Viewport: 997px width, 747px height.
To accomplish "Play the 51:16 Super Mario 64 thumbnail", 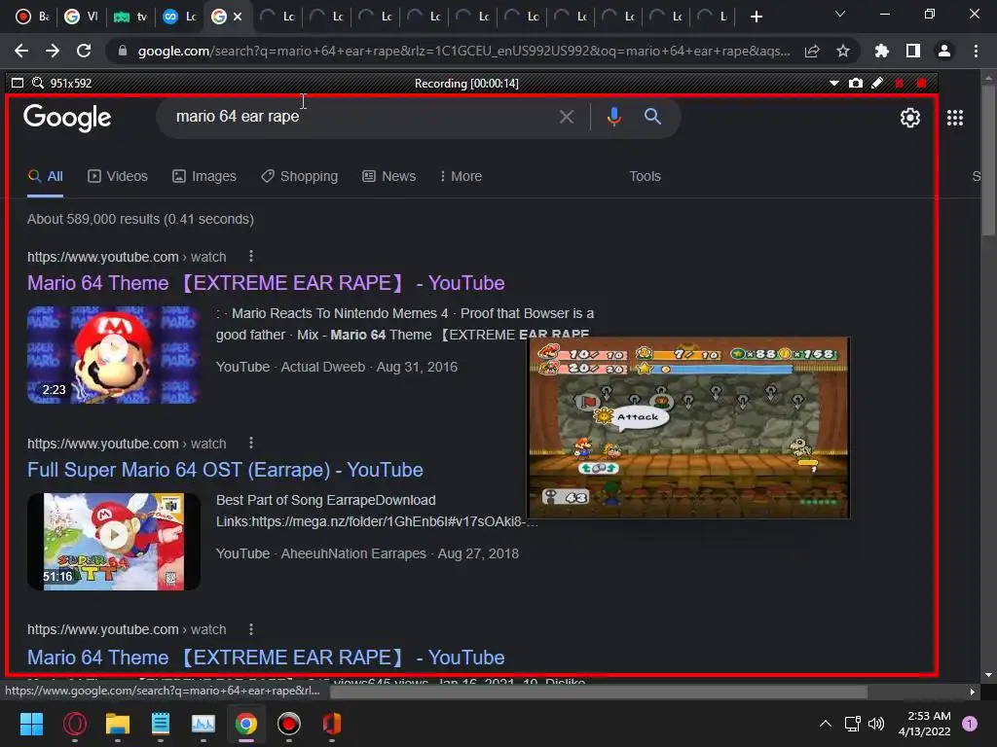I will 114,542.
